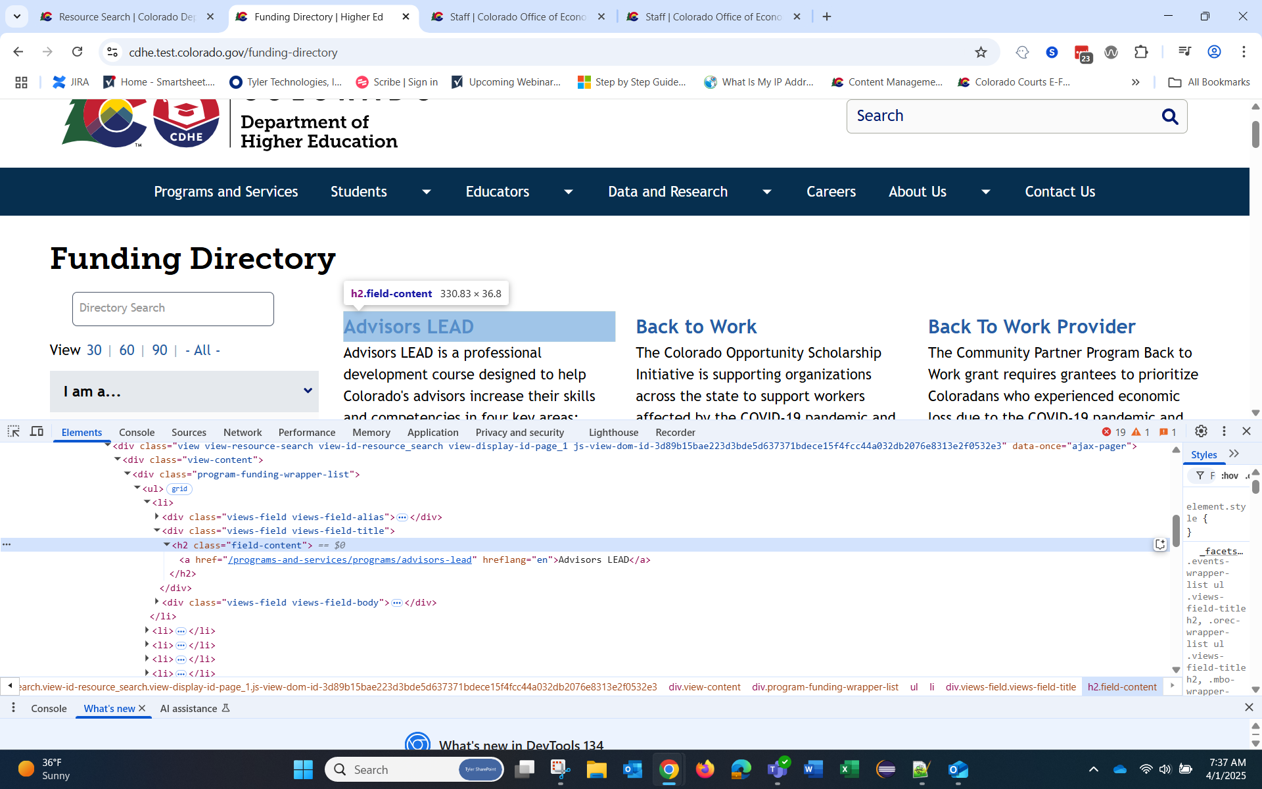The image size is (1262, 789).
Task: Show the DevTools errors count badge
Action: coord(1114,432)
